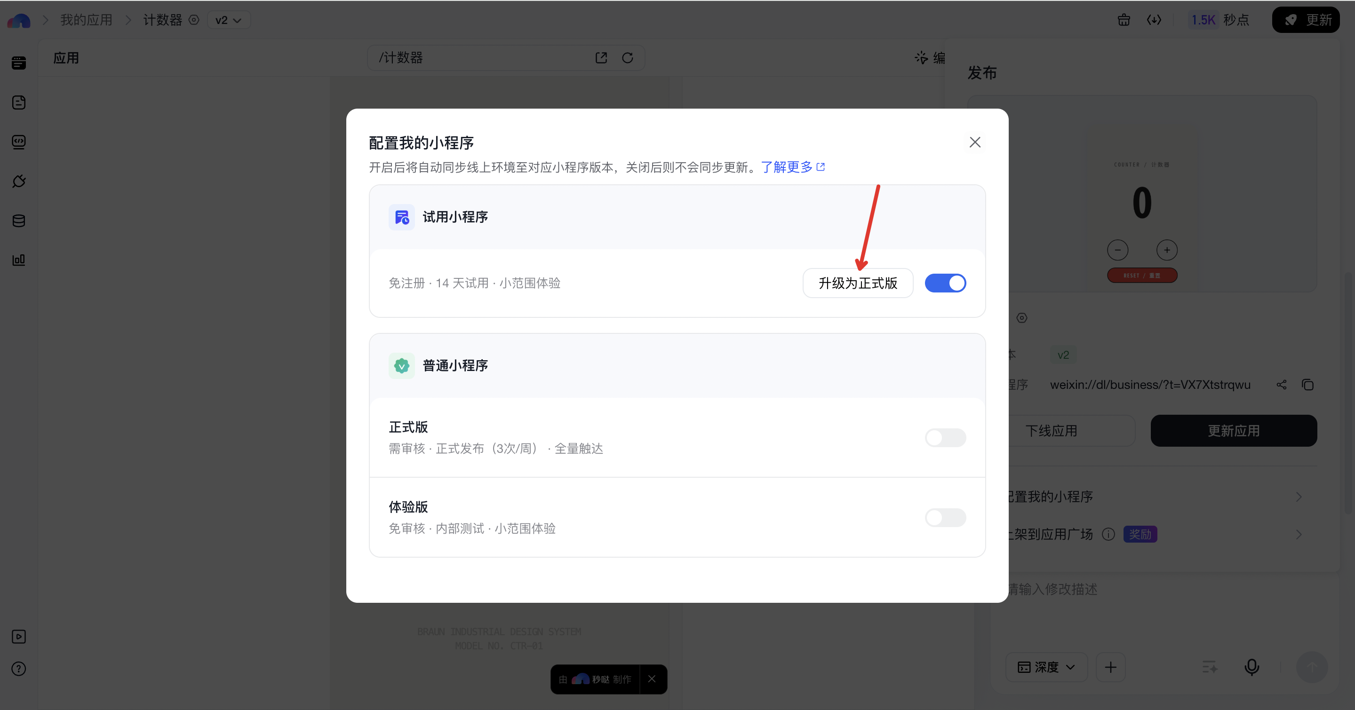Open the 了解更多 link

pyautogui.click(x=793, y=167)
